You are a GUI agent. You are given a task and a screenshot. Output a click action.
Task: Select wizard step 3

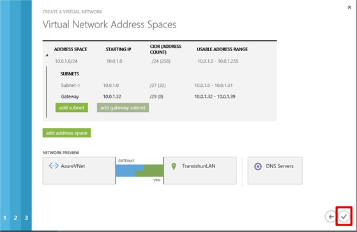26,218
